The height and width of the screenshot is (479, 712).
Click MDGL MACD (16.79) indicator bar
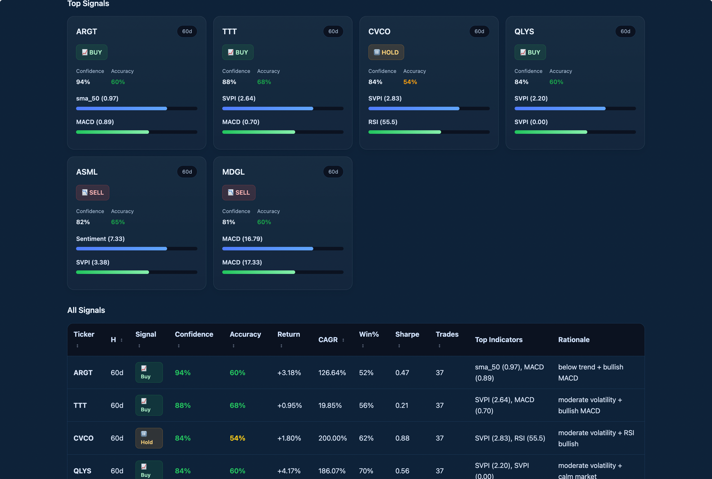(283, 249)
